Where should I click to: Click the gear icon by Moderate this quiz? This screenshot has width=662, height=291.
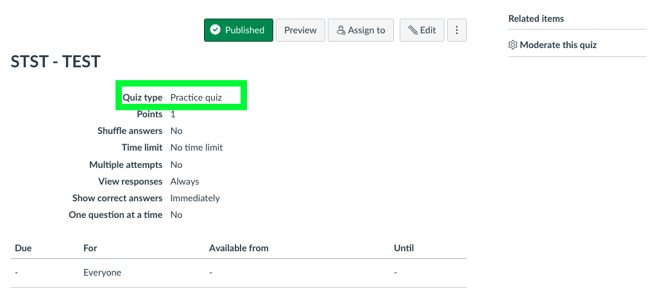(513, 45)
